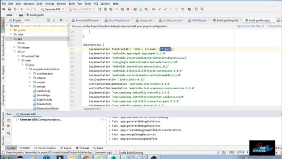Expand the model package
Image resolution: width=282 pixels, height=159 pixels.
tap(30, 82)
